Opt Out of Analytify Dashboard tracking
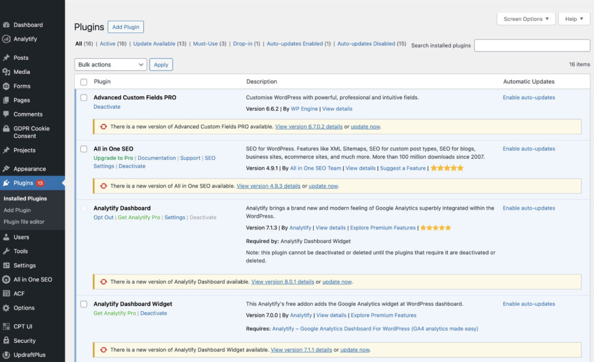594x362 pixels. click(x=103, y=218)
